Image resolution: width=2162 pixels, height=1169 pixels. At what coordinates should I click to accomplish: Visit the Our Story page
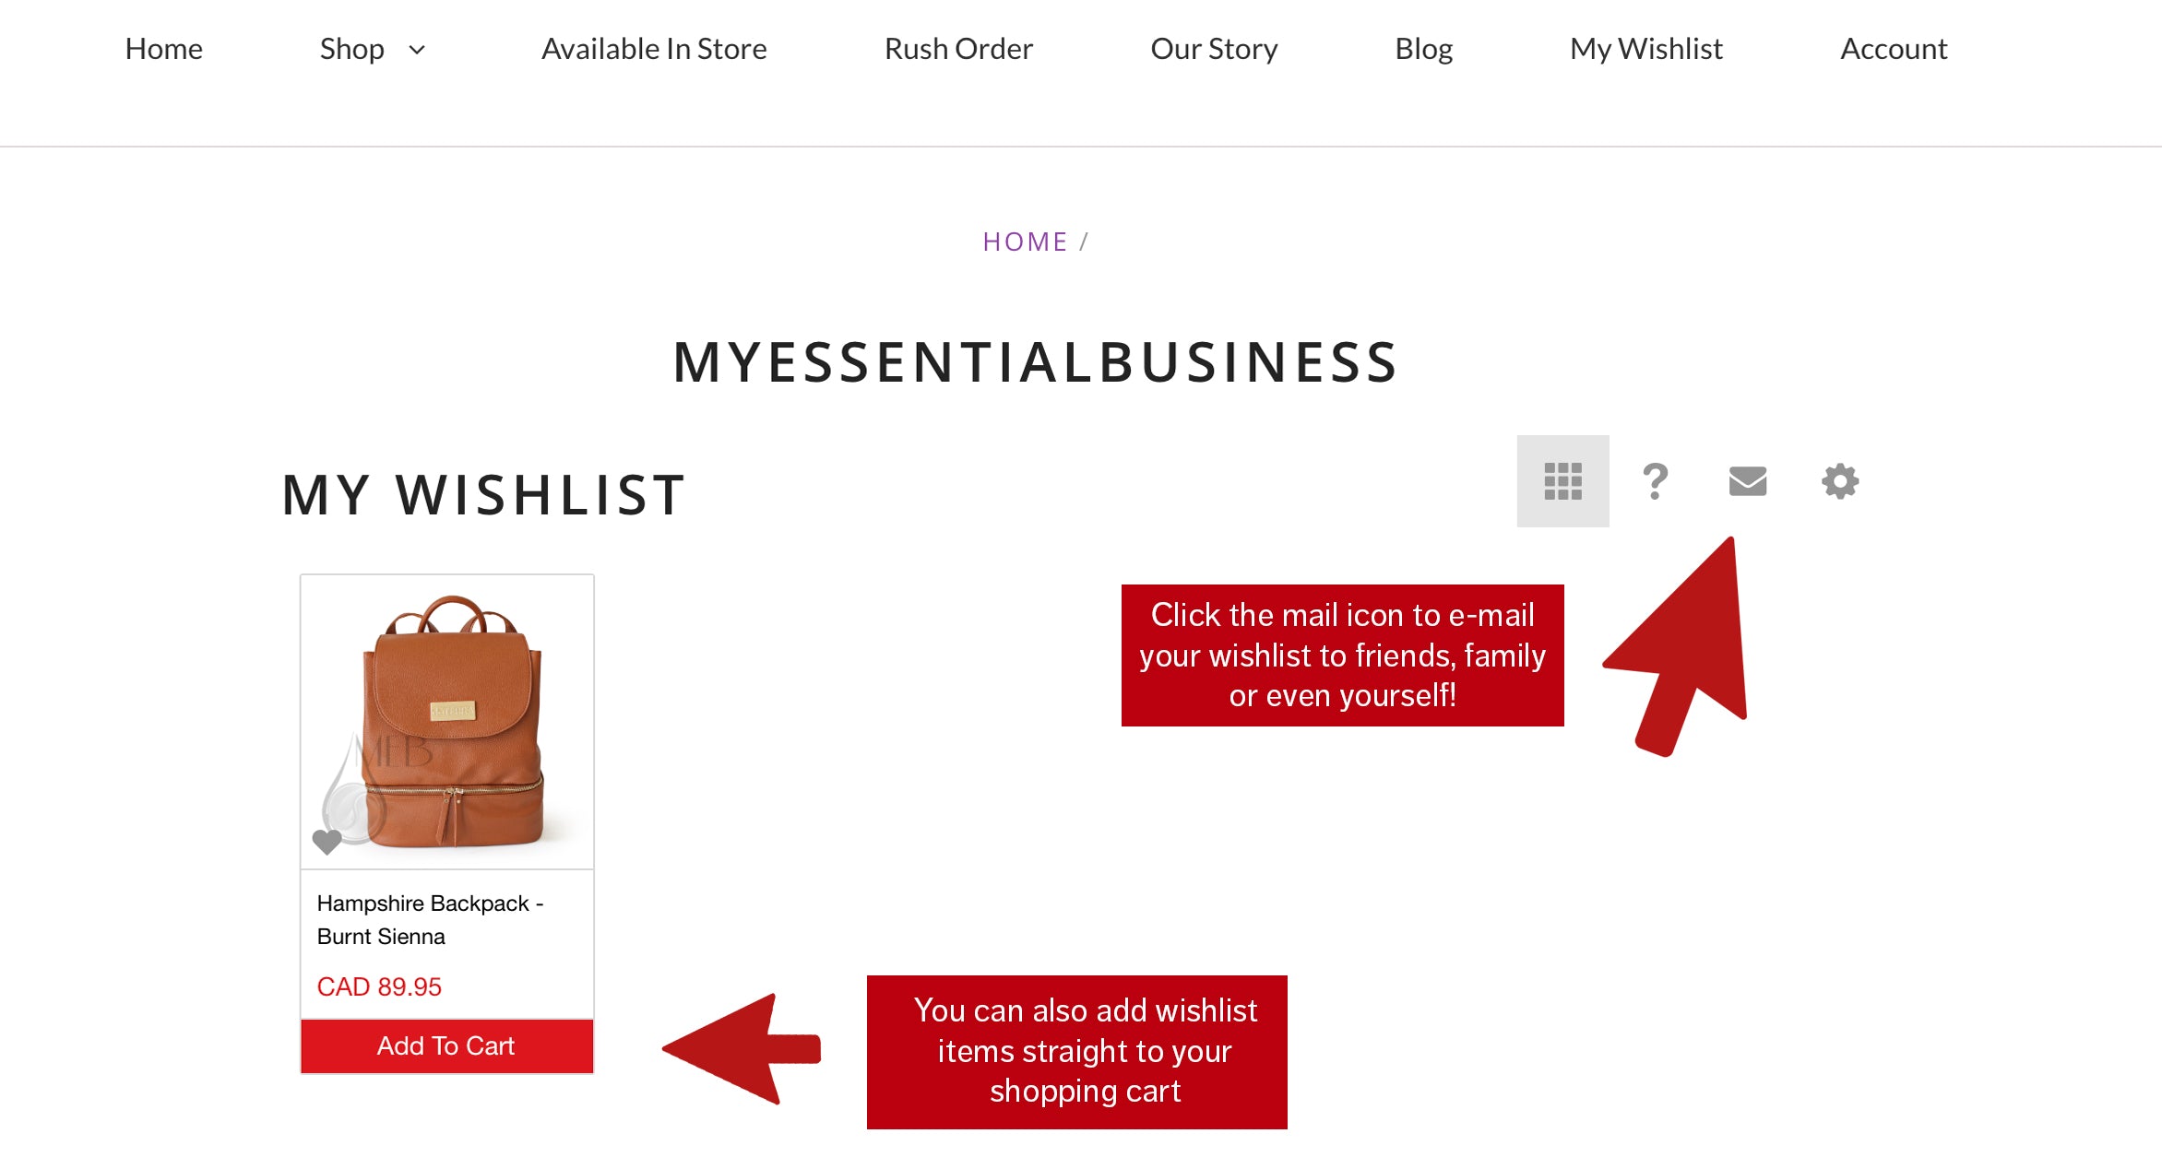pos(1214,49)
